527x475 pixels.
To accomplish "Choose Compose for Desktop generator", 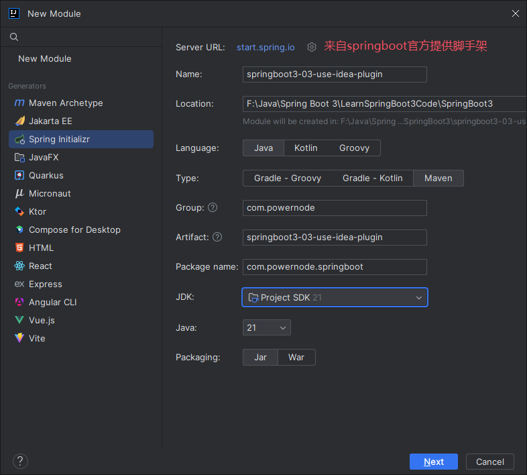I will click(74, 230).
